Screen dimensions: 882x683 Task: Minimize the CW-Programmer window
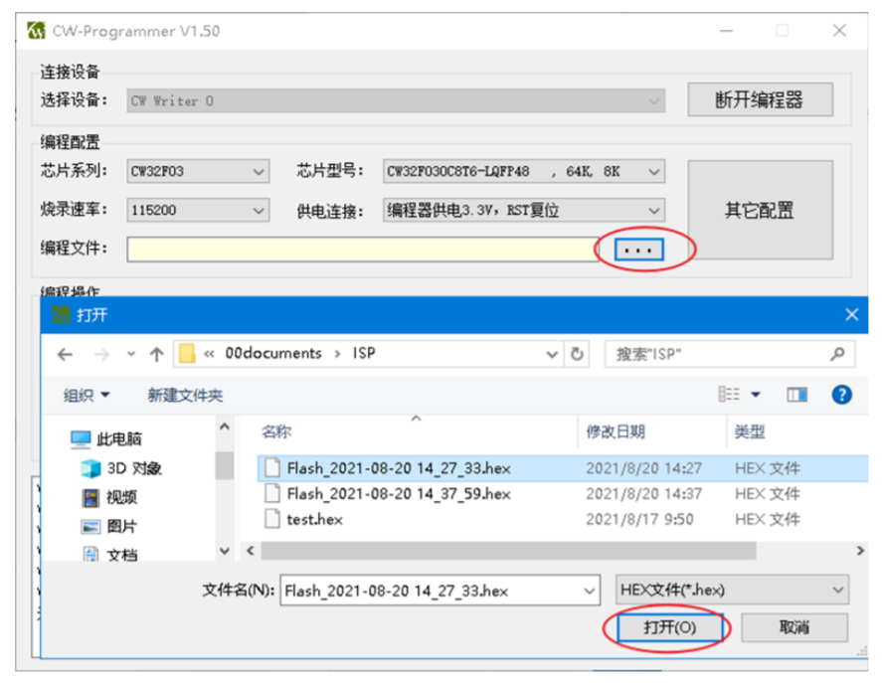pos(726,31)
